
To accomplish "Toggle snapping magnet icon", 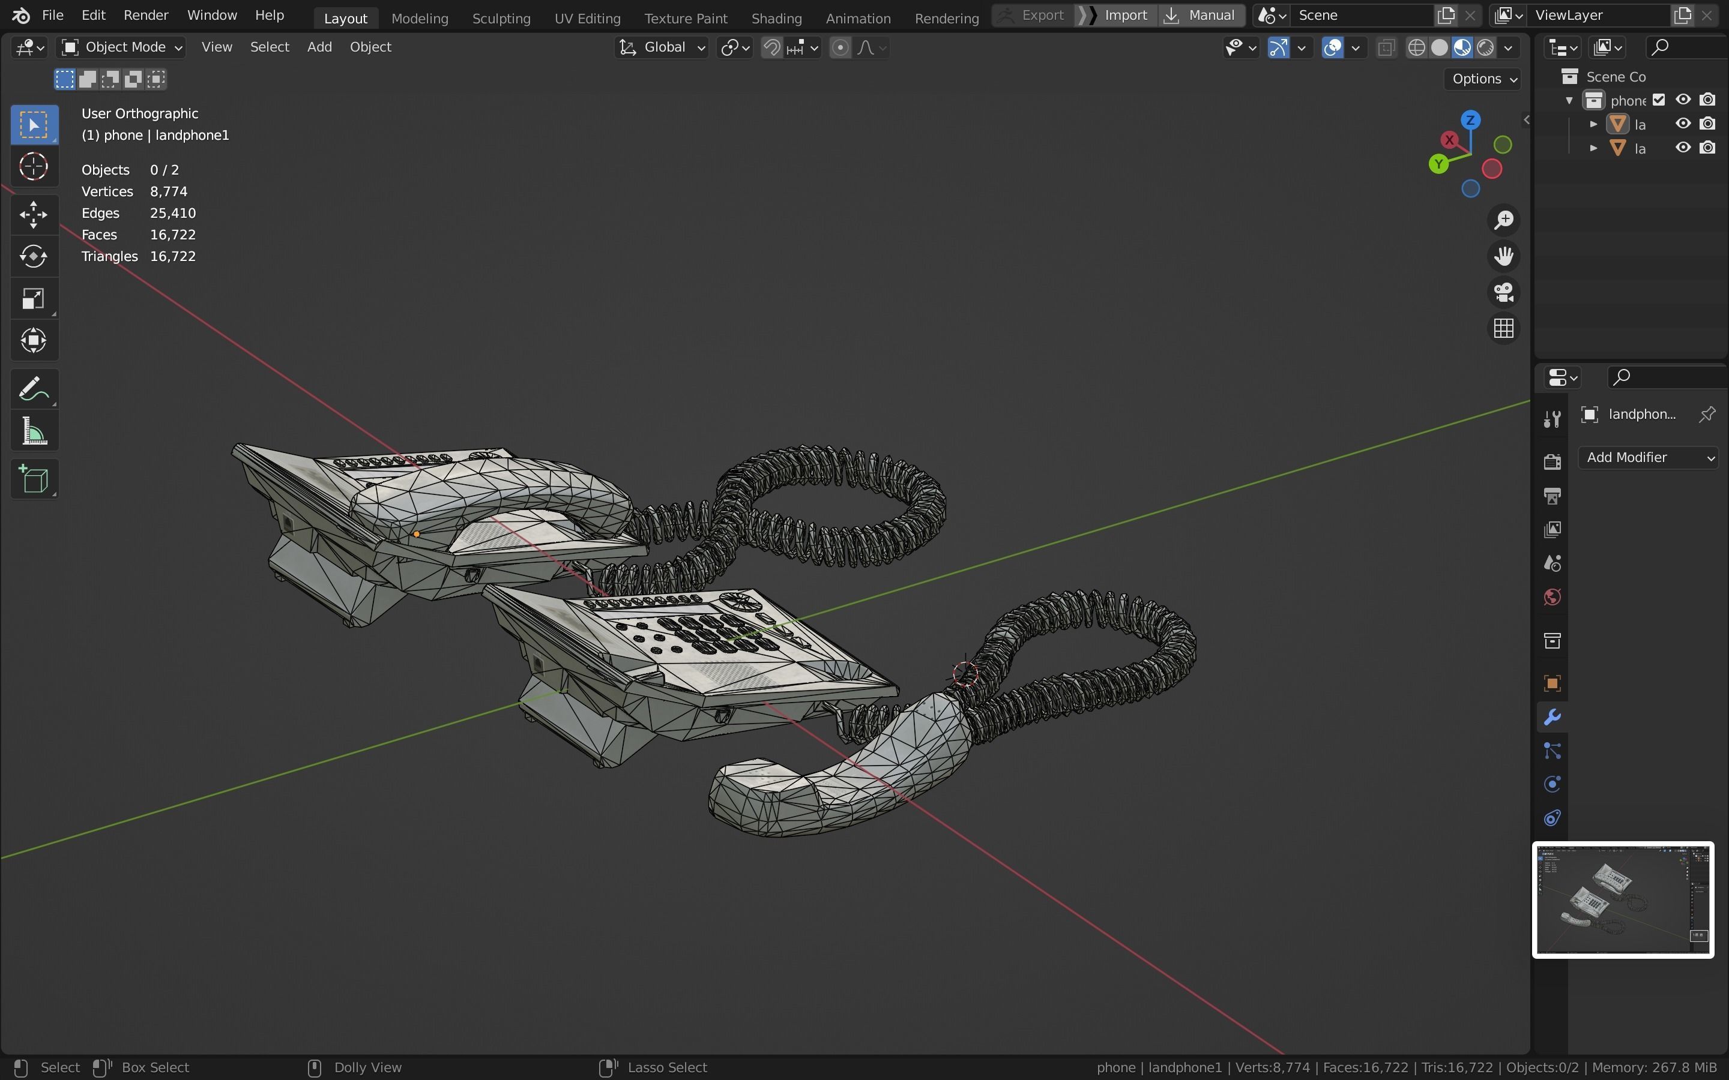I will point(771,48).
